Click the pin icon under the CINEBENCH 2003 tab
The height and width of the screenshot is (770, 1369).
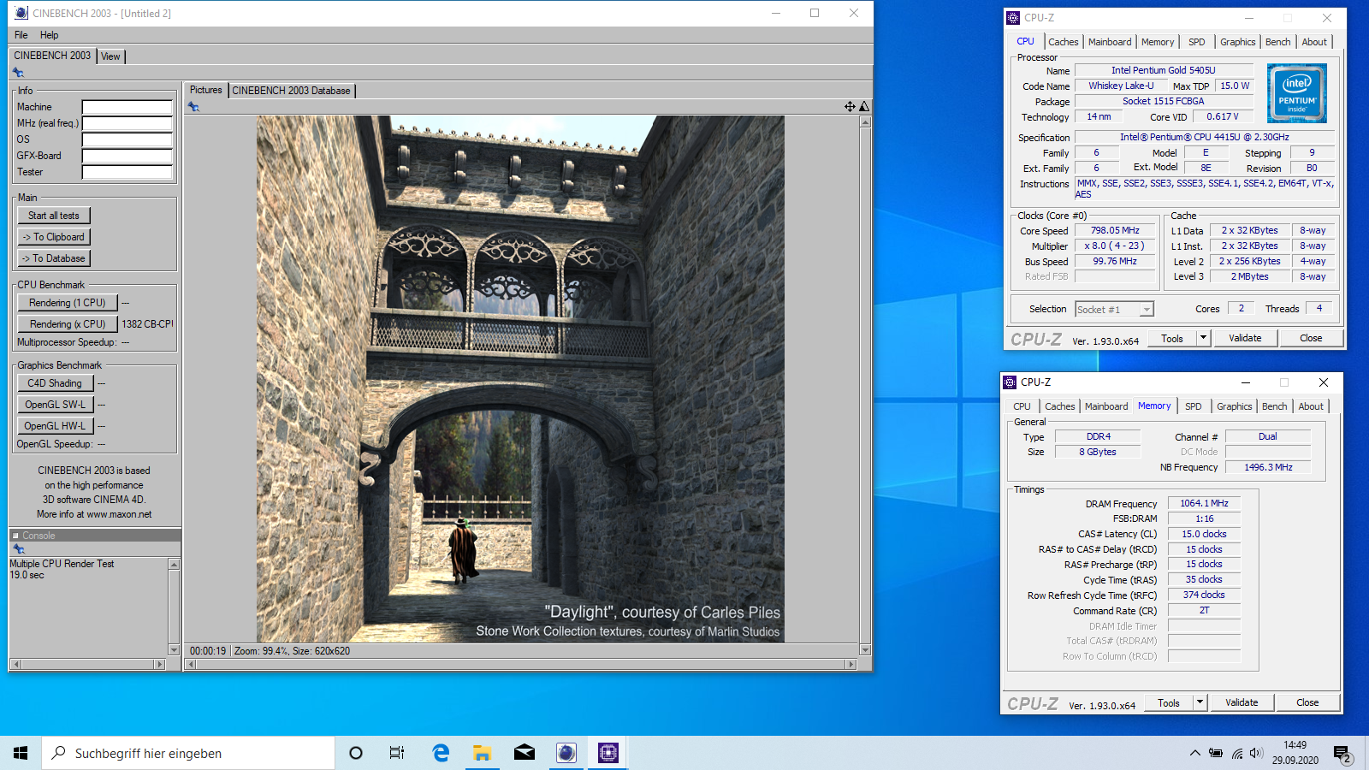coord(18,73)
